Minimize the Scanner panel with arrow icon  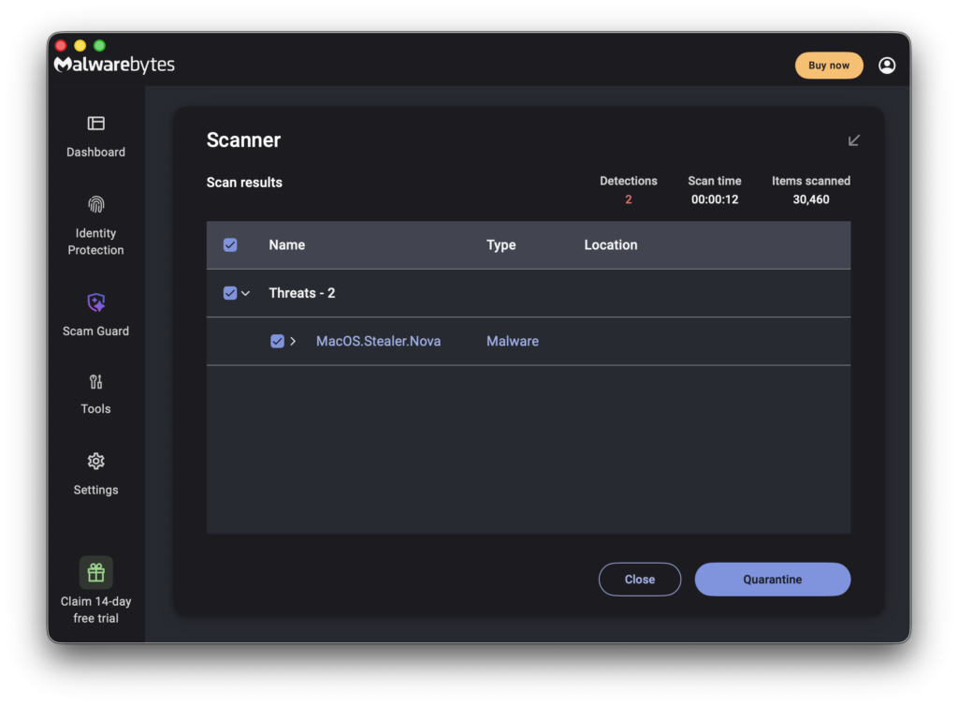[x=853, y=140]
